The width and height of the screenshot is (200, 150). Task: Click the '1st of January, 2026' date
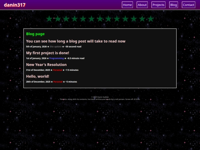point(36,58)
